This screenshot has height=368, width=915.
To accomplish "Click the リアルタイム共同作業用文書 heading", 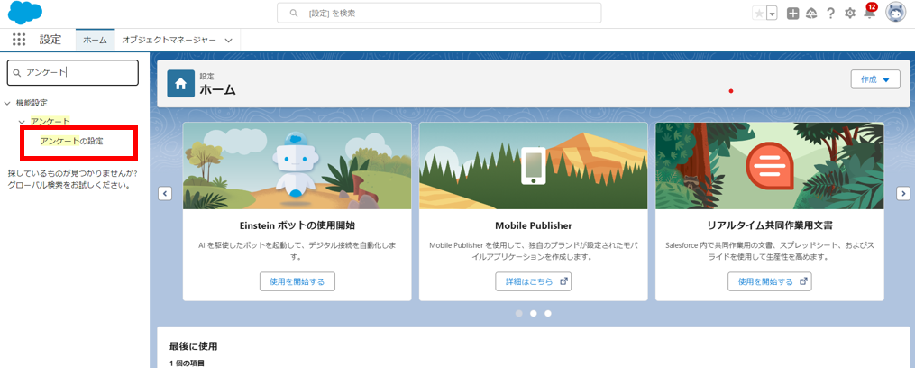I will tap(770, 225).
